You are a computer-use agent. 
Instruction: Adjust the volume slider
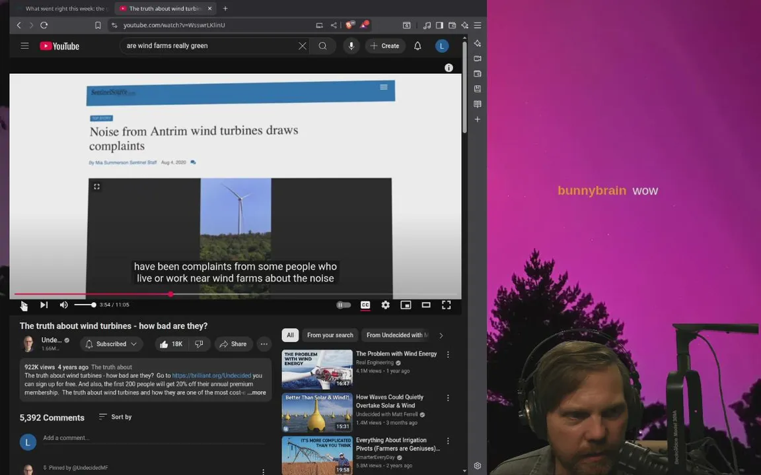click(85, 305)
